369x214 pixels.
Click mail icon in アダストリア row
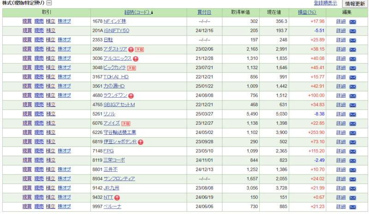352,50
